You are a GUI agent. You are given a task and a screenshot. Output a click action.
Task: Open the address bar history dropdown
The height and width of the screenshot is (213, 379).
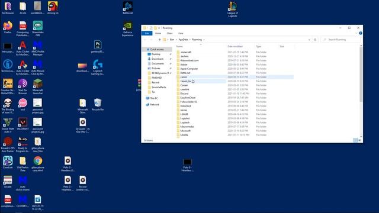pos(309,40)
